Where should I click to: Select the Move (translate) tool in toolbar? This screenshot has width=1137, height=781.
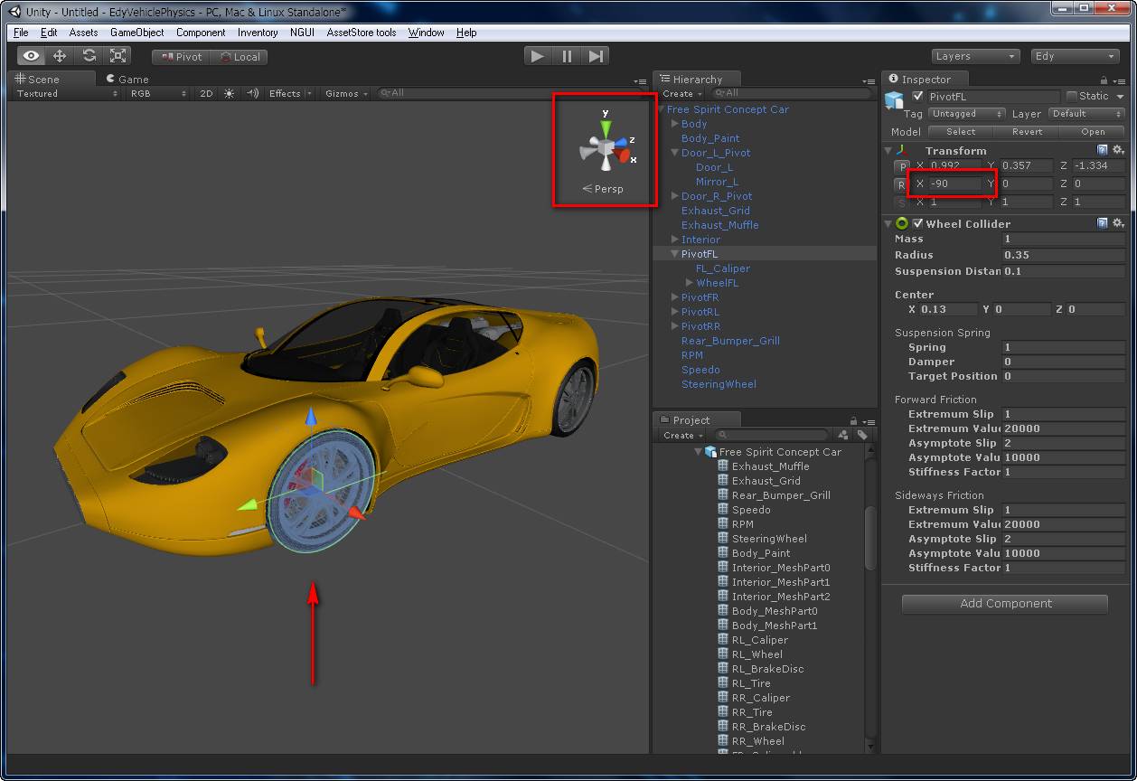[60, 56]
